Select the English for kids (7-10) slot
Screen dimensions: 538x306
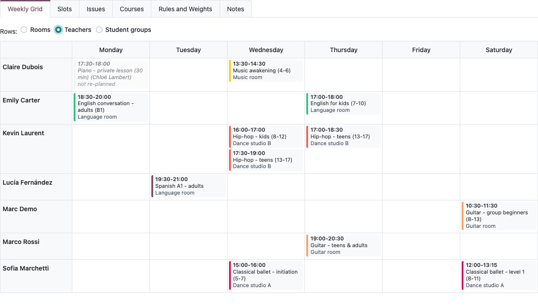(344, 104)
